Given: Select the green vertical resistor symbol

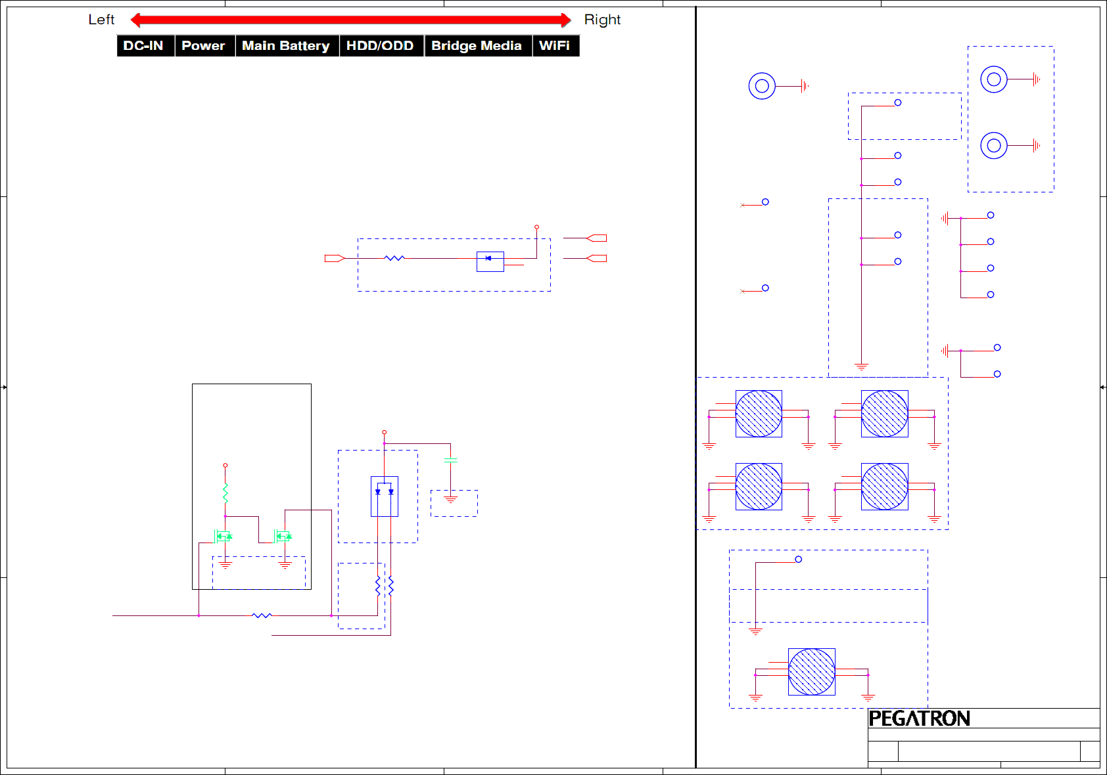Looking at the screenshot, I should coord(225,493).
